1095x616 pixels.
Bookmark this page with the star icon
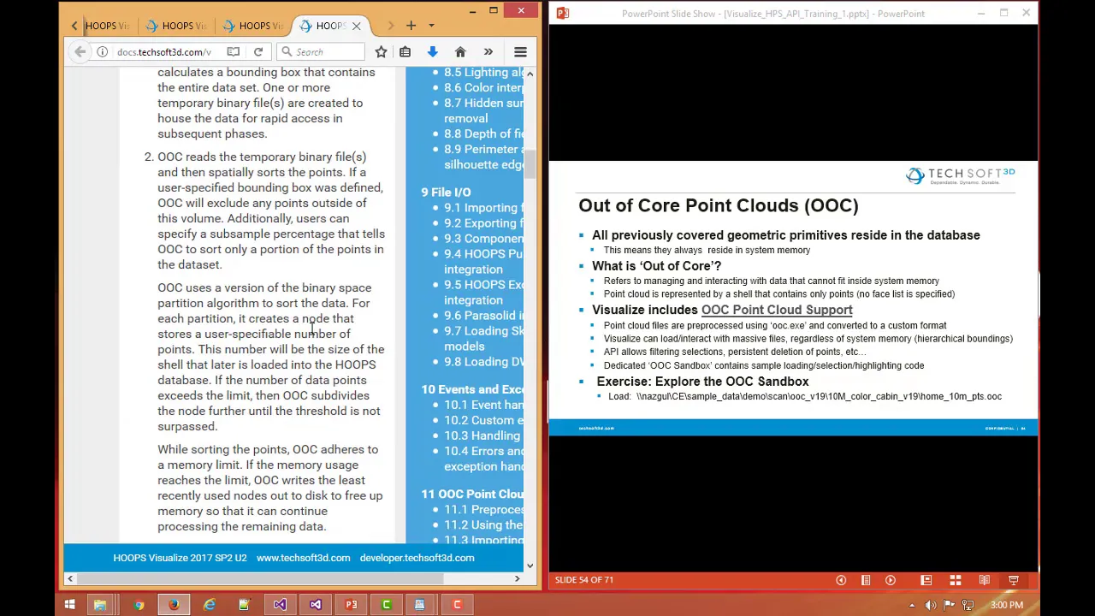tap(381, 52)
